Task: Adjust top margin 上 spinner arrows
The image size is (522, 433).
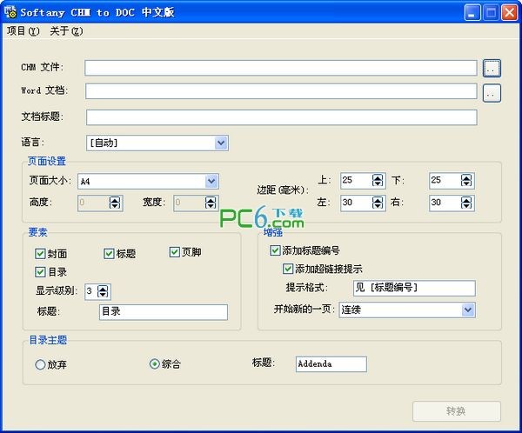Action: [378, 180]
